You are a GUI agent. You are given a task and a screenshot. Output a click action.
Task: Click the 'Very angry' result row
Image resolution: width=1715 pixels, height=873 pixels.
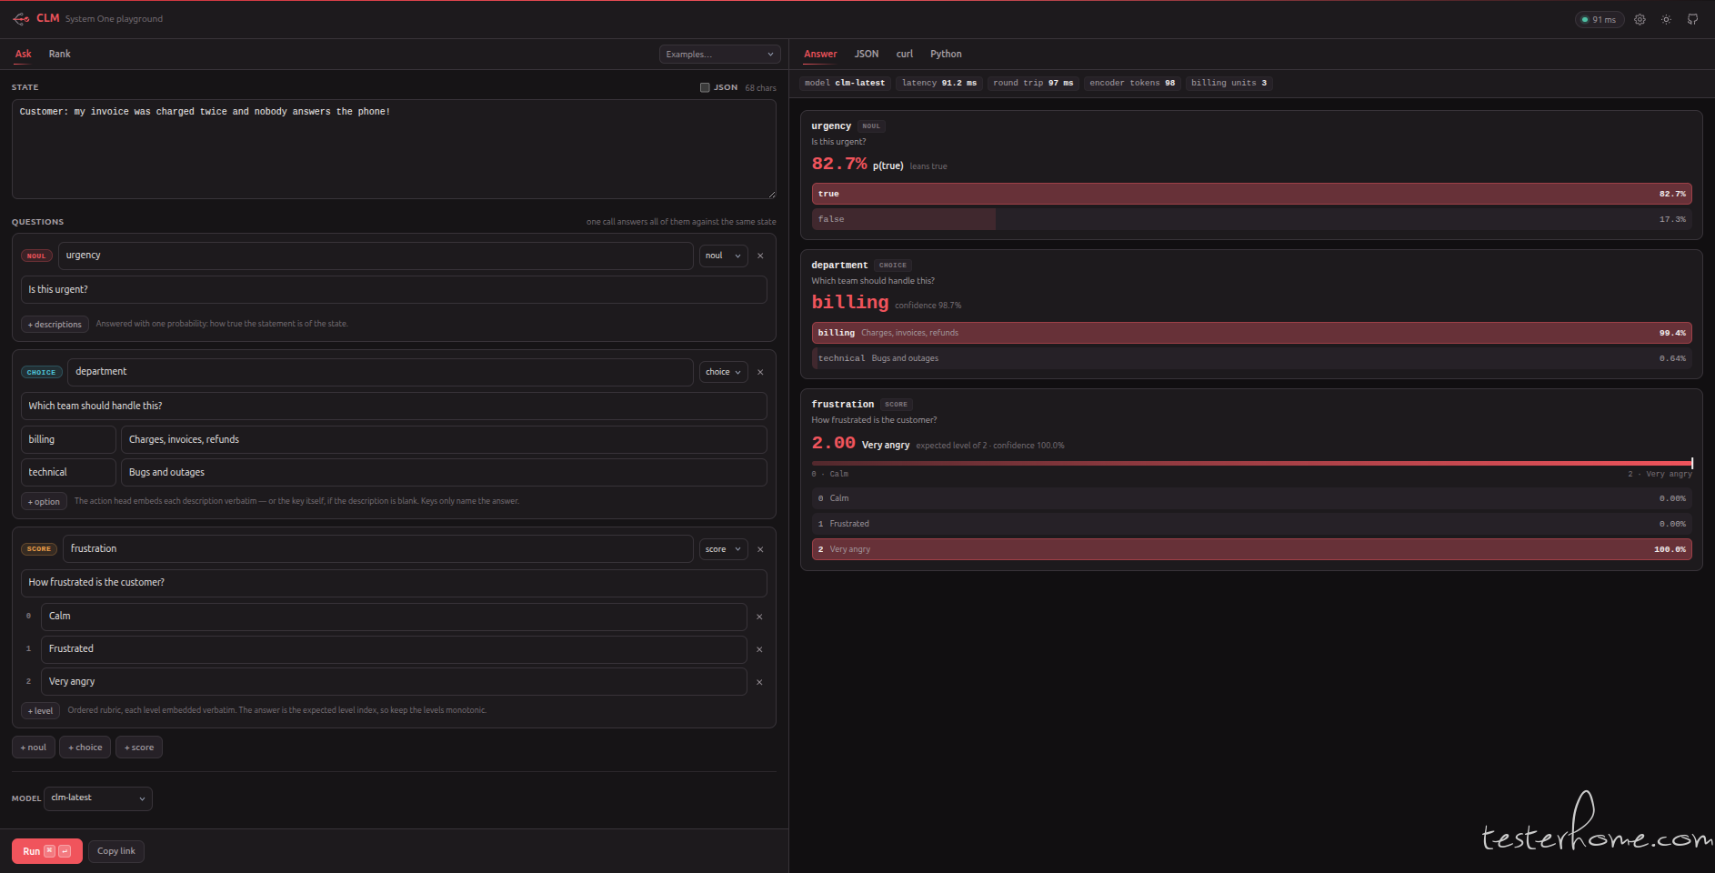coord(1251,549)
